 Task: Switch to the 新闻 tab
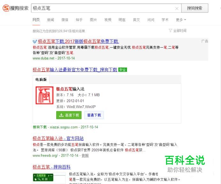(x=50, y=20)
